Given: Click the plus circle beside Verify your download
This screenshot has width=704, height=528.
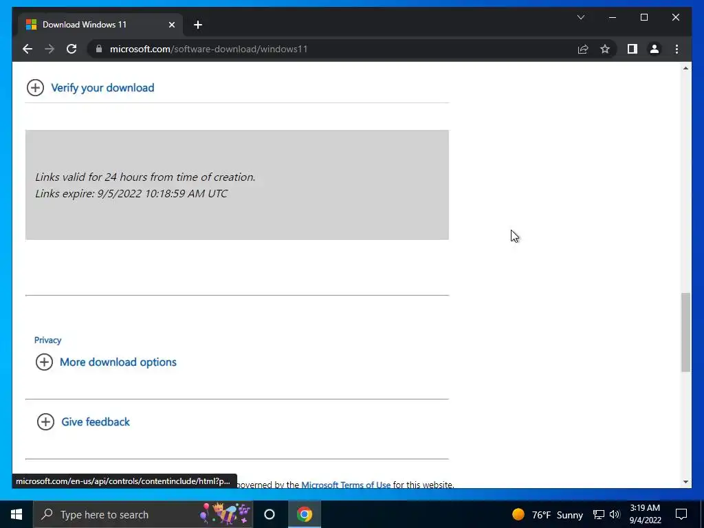Looking at the screenshot, I should [35, 87].
